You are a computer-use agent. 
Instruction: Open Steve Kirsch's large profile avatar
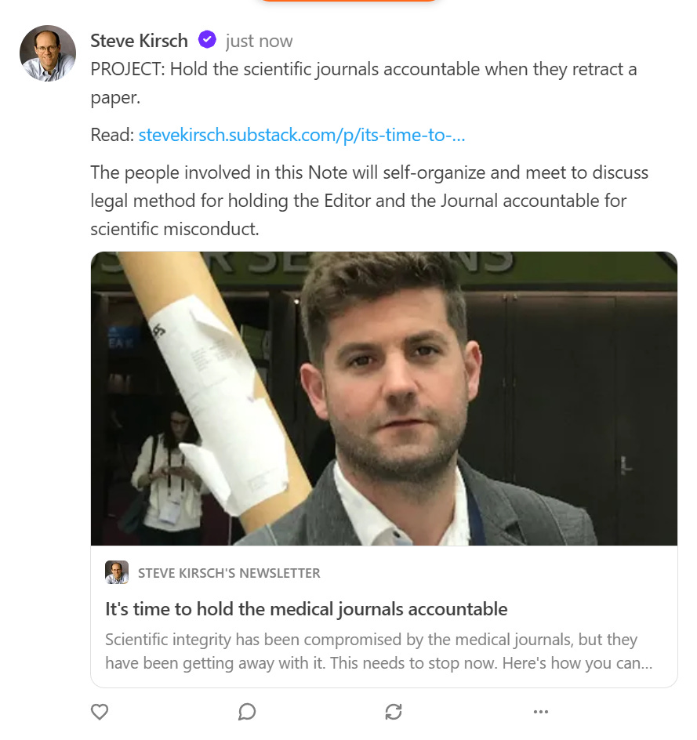[x=47, y=53]
